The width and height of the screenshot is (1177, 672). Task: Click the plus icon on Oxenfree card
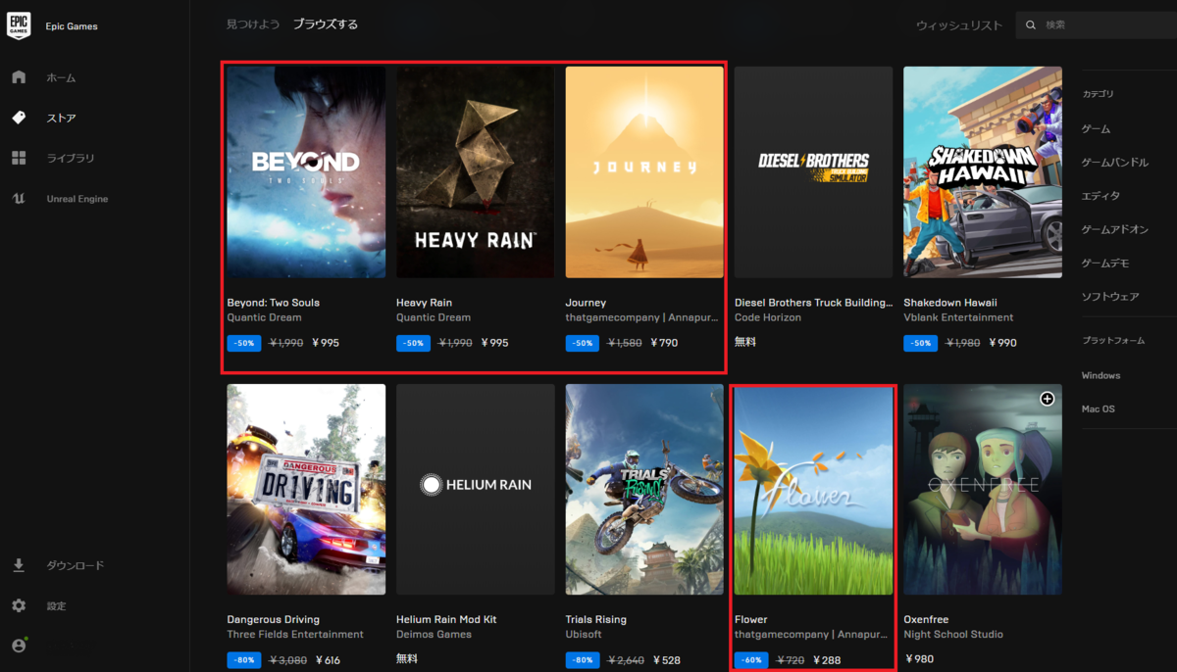coord(1047,399)
